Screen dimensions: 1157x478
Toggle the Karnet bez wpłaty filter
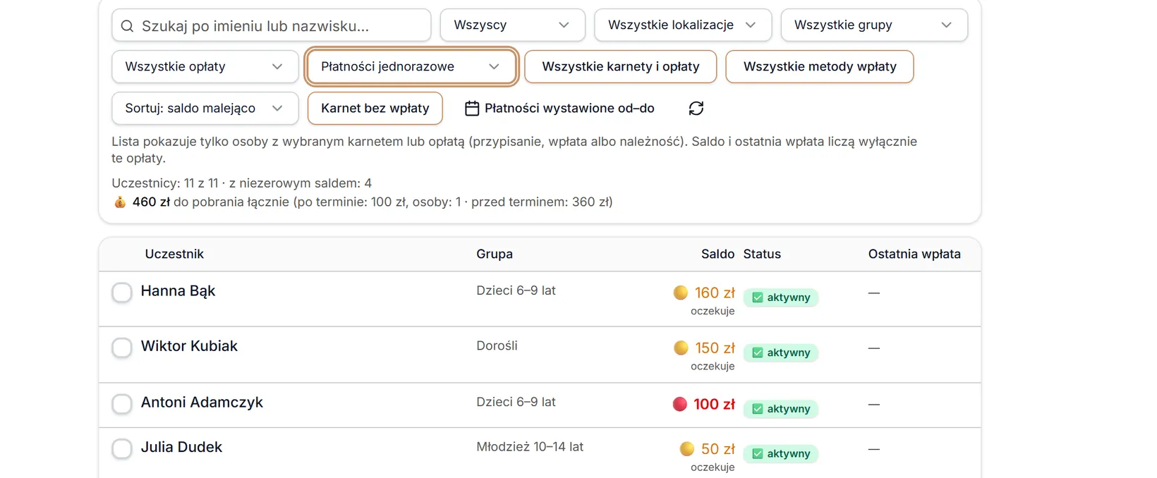click(375, 108)
